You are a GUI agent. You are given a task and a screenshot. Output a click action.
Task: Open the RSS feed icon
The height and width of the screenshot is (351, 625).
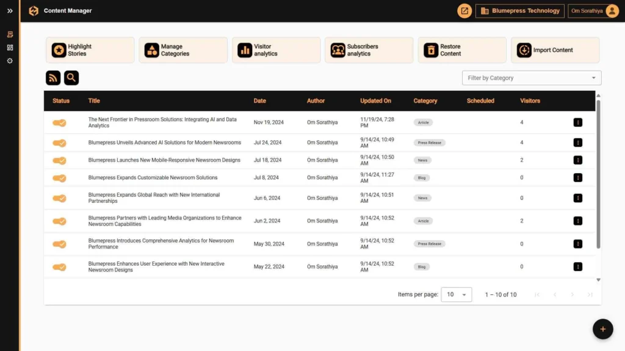click(53, 77)
